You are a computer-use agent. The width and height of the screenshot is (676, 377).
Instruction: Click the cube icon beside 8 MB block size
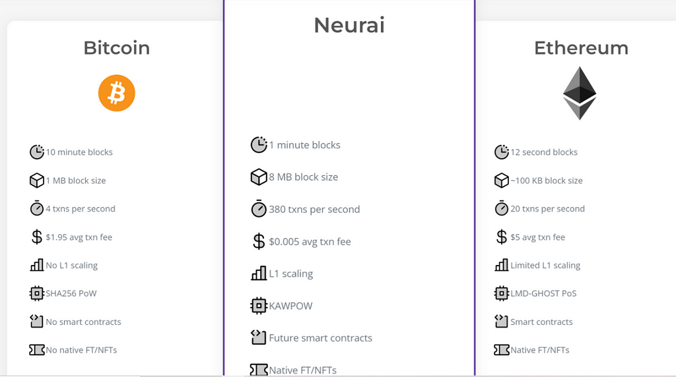259,177
